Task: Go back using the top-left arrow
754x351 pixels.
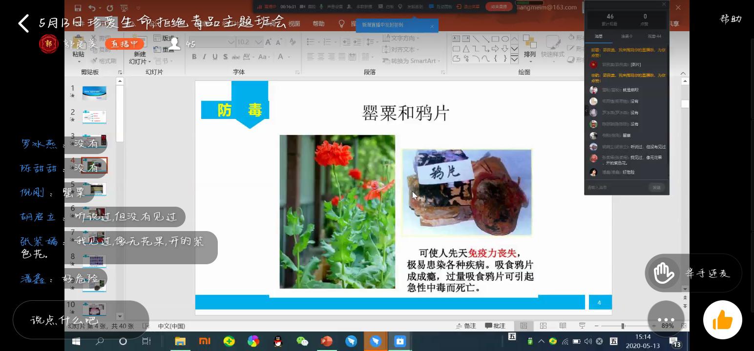Action: (x=23, y=23)
